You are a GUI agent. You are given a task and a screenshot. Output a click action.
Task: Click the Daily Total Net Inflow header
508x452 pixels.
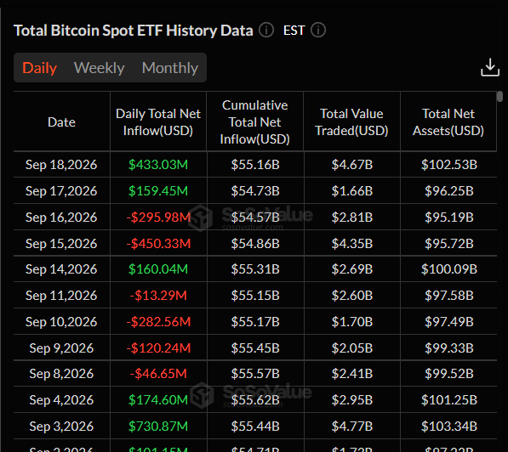coord(158,122)
